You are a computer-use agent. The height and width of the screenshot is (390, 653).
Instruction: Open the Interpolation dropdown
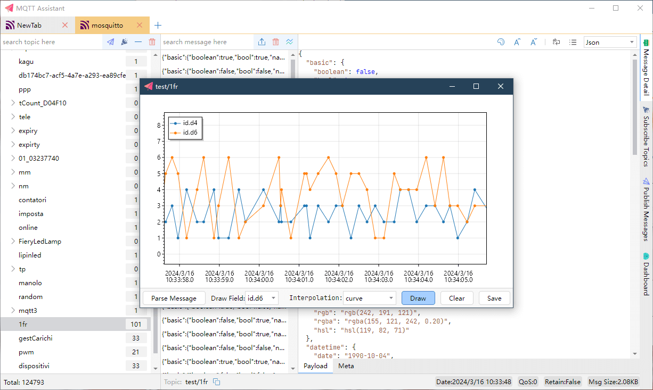pyautogui.click(x=370, y=298)
